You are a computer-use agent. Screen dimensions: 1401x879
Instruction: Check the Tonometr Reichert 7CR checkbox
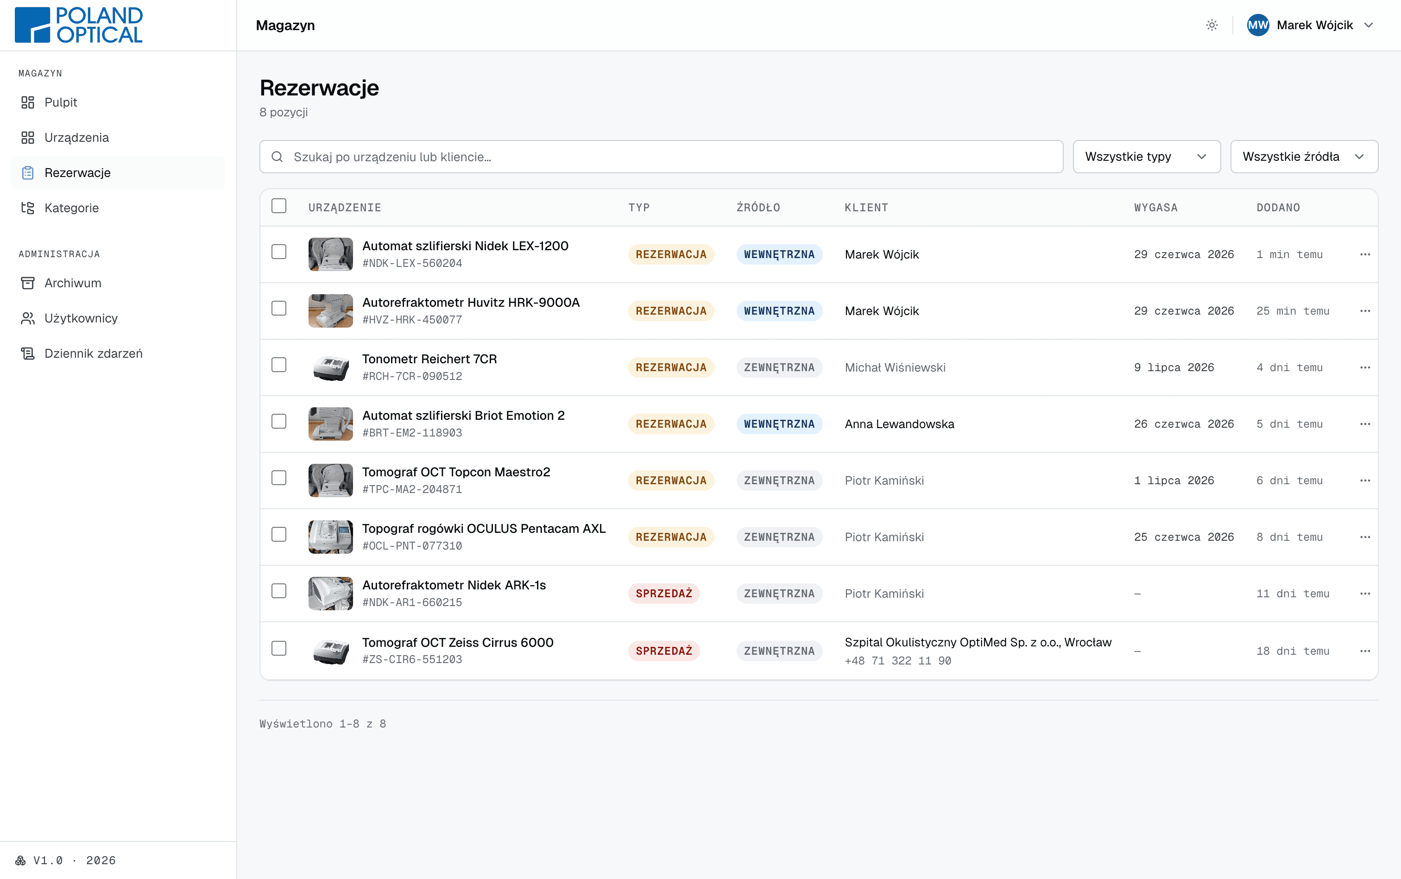point(279,365)
